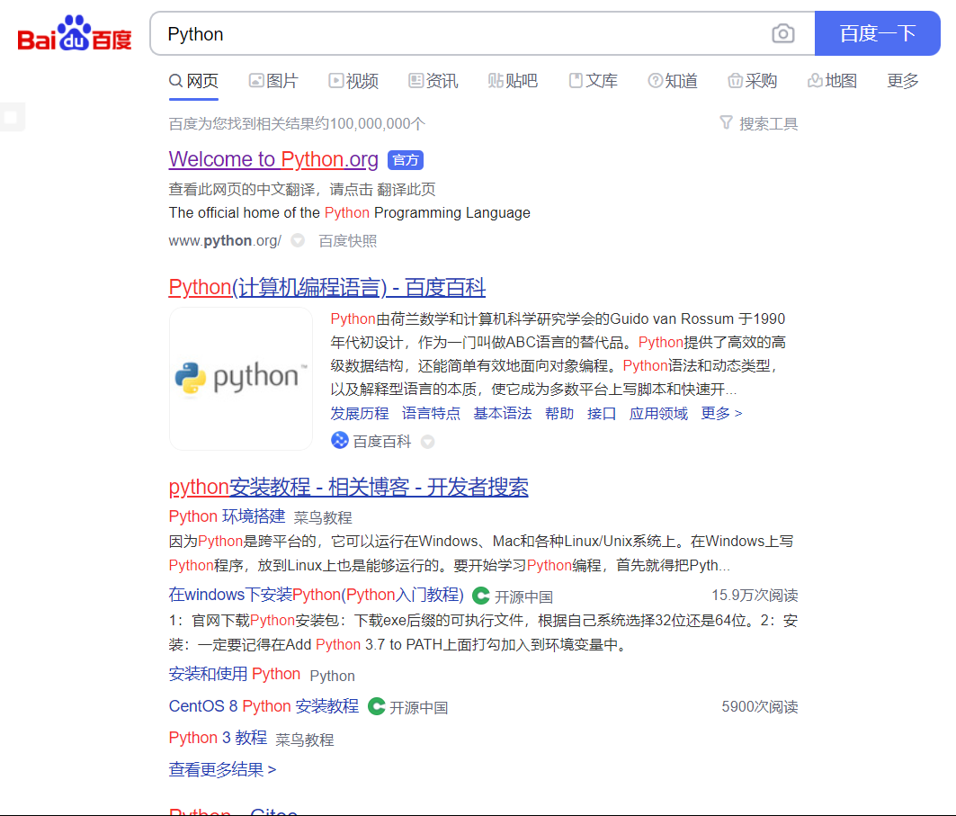This screenshot has width=956, height=816.
Task: Click 开源中国 icon beside windows article
Action: pos(481,596)
